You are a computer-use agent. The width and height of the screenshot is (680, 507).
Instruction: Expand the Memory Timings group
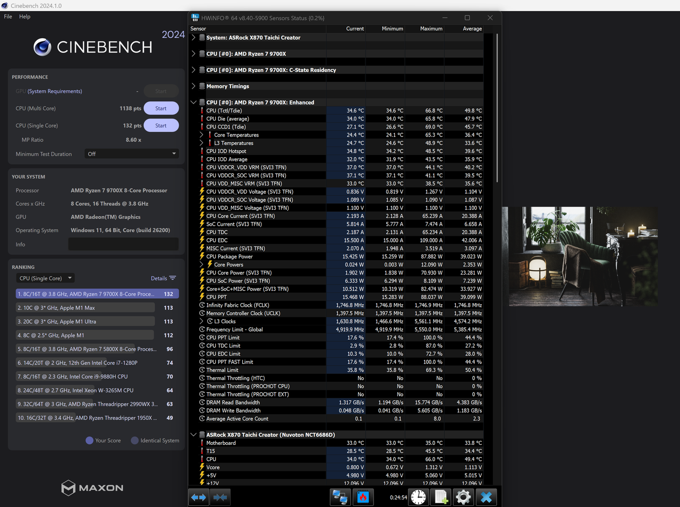(193, 86)
